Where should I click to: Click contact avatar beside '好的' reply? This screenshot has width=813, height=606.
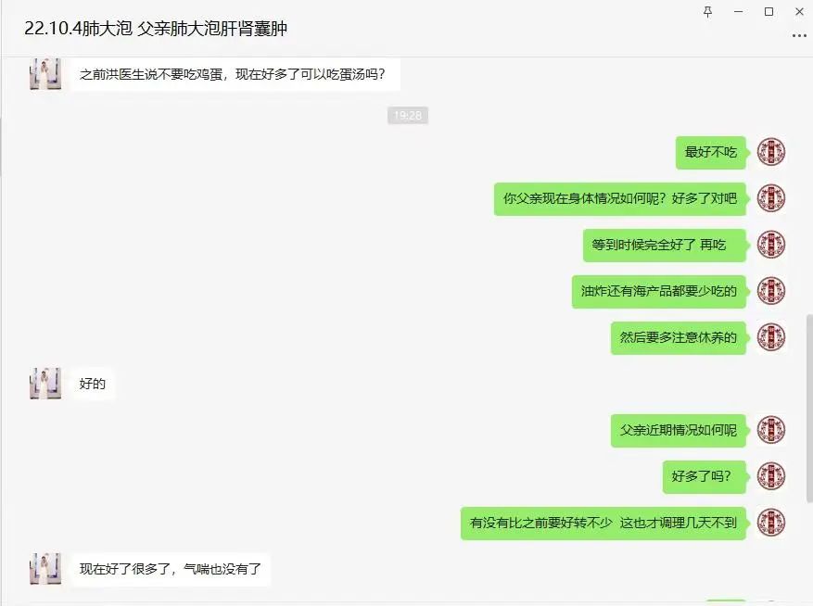click(x=45, y=384)
